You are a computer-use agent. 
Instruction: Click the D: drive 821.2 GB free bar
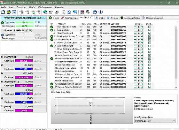tap(24, 77)
